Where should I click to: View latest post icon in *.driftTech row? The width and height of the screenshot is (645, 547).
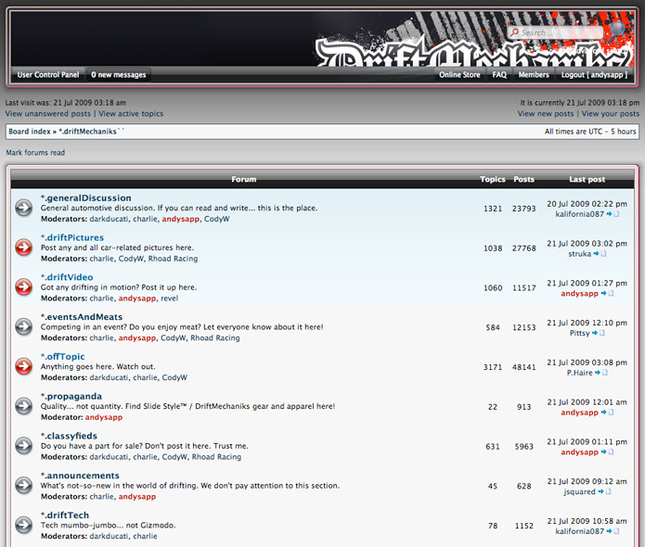613,531
